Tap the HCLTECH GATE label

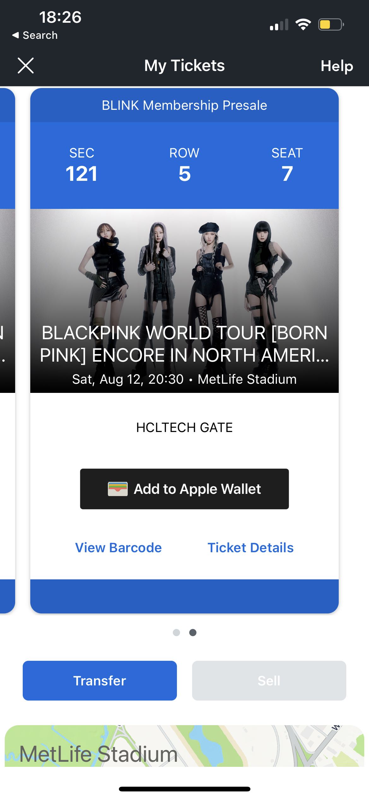pos(184,428)
